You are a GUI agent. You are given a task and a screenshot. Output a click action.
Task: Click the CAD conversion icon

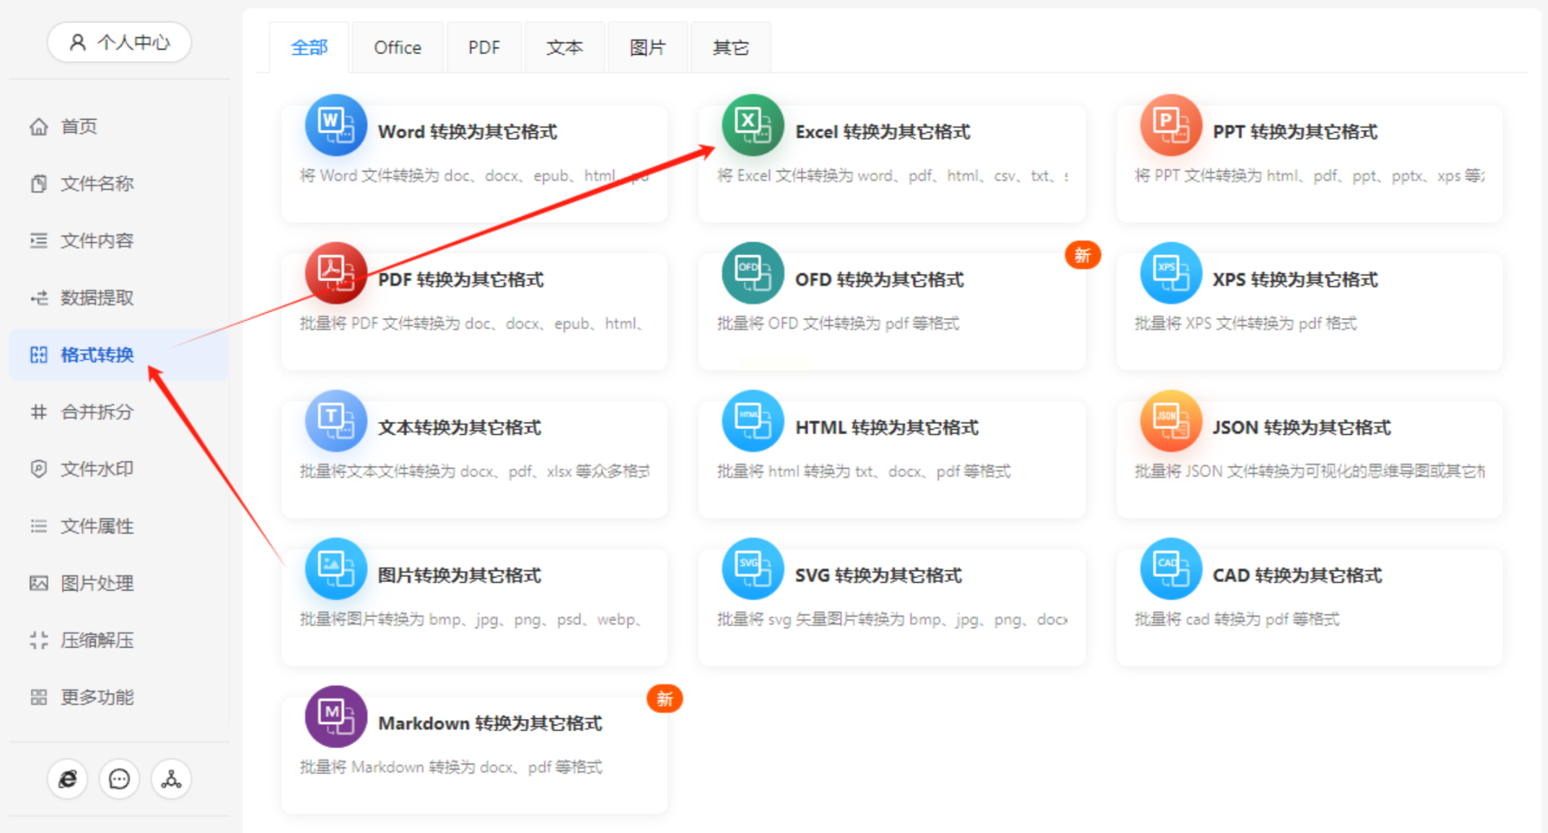(x=1170, y=569)
